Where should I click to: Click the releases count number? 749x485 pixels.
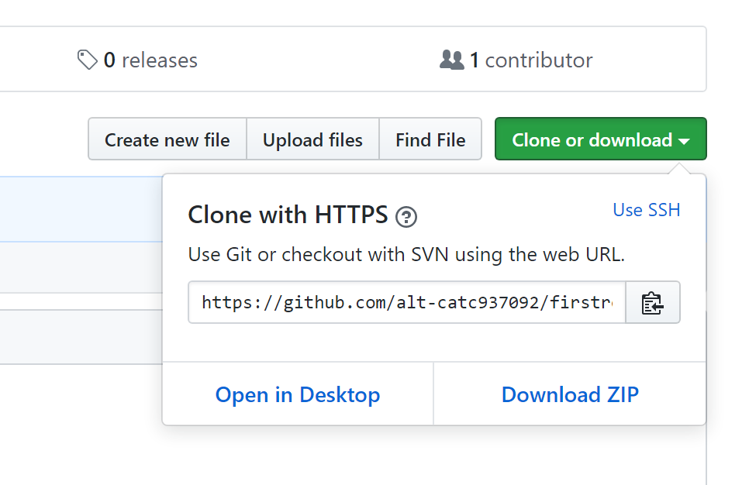tap(109, 60)
